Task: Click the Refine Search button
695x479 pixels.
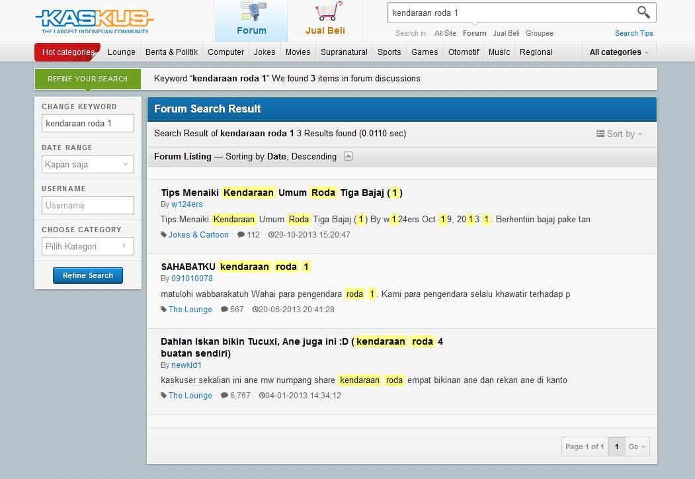Action: [88, 275]
